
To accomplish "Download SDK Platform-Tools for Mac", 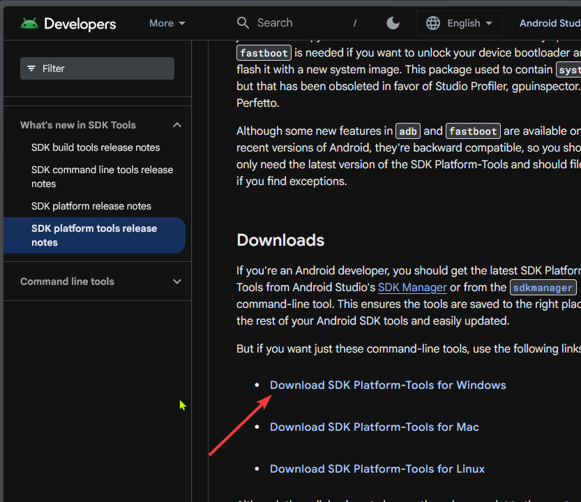I will [x=375, y=427].
